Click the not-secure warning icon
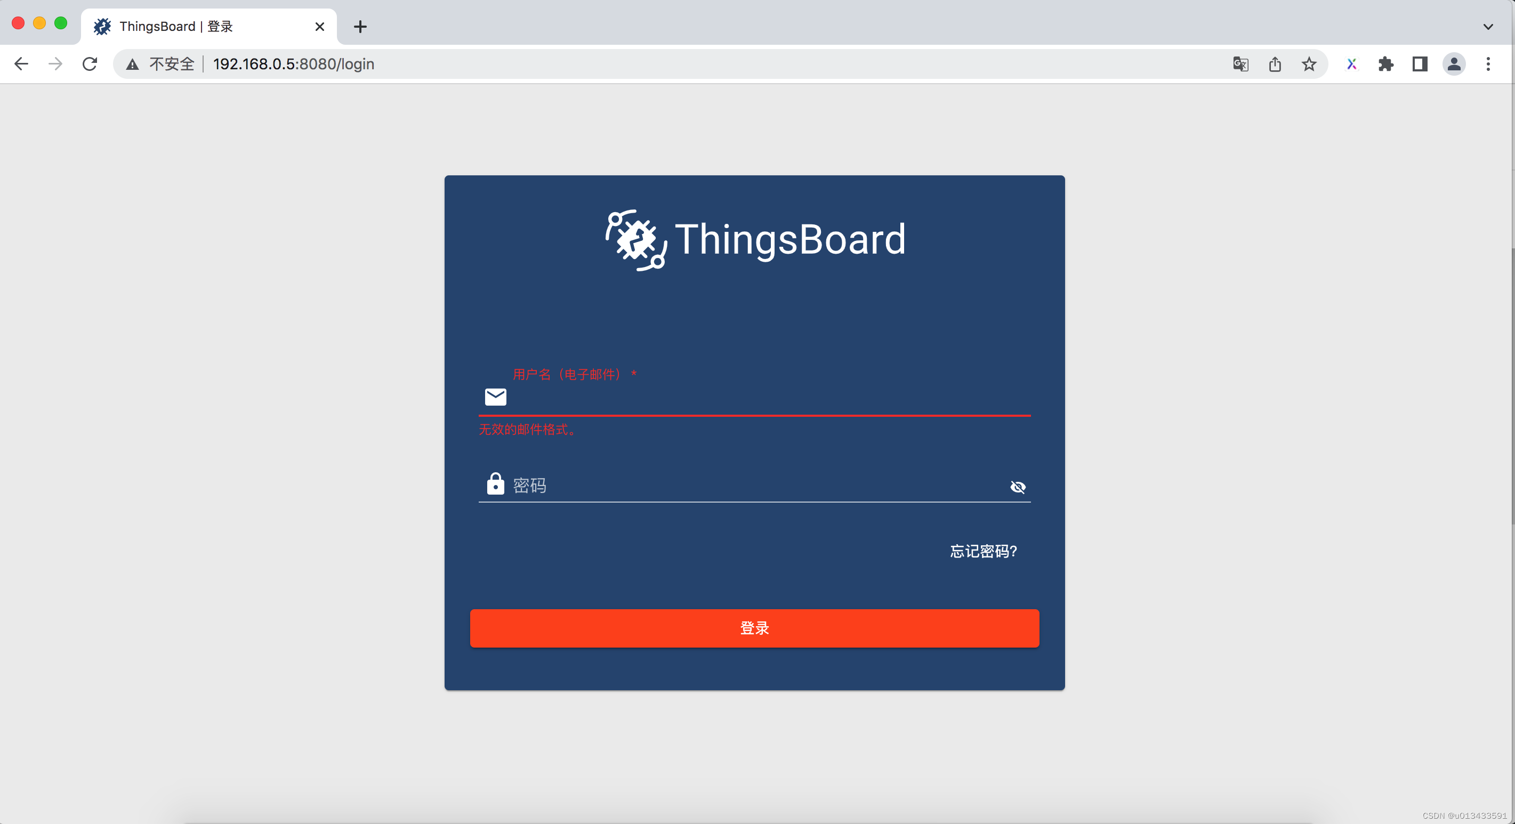 tap(132, 64)
